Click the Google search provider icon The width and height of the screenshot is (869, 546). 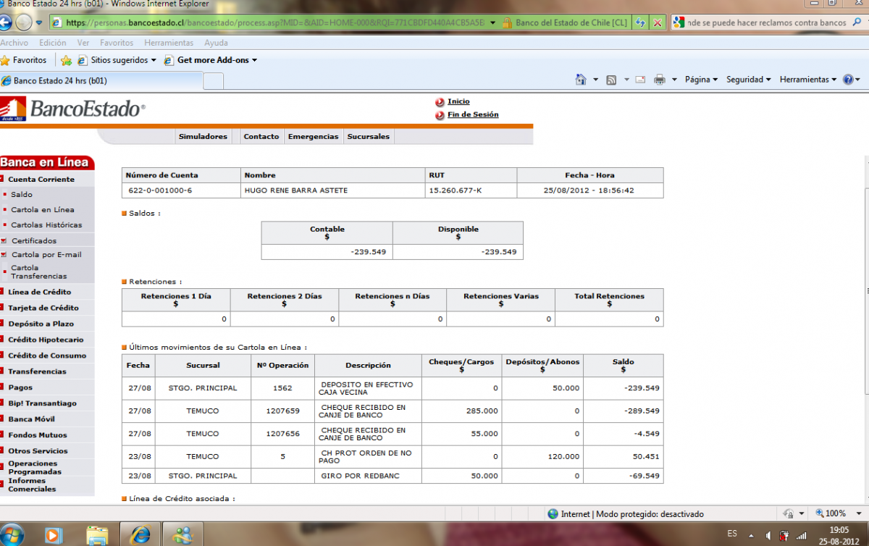point(679,22)
